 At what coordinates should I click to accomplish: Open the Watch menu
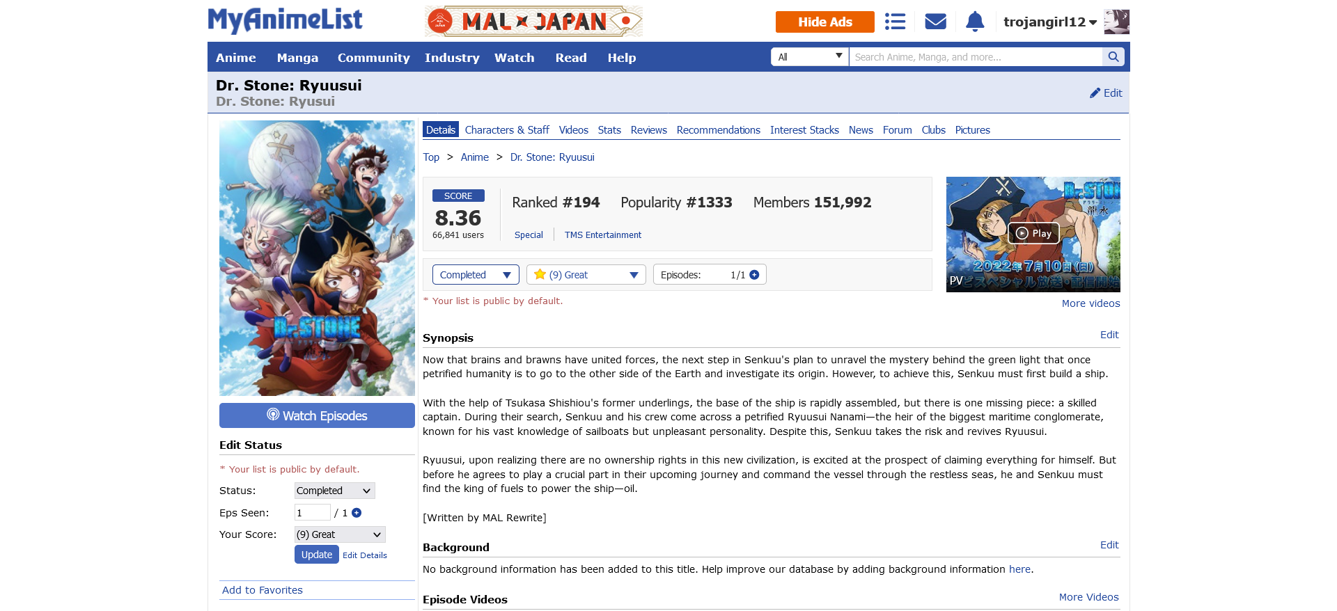click(x=515, y=58)
